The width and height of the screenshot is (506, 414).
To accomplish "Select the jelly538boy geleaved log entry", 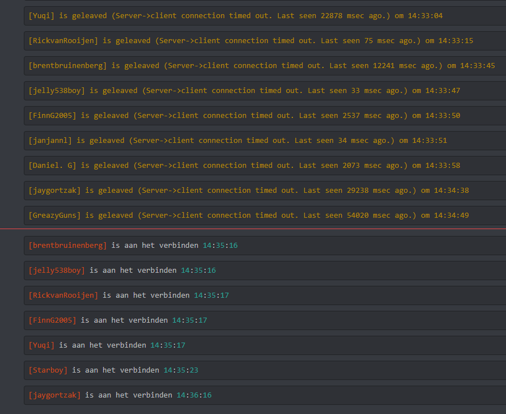I will [244, 91].
